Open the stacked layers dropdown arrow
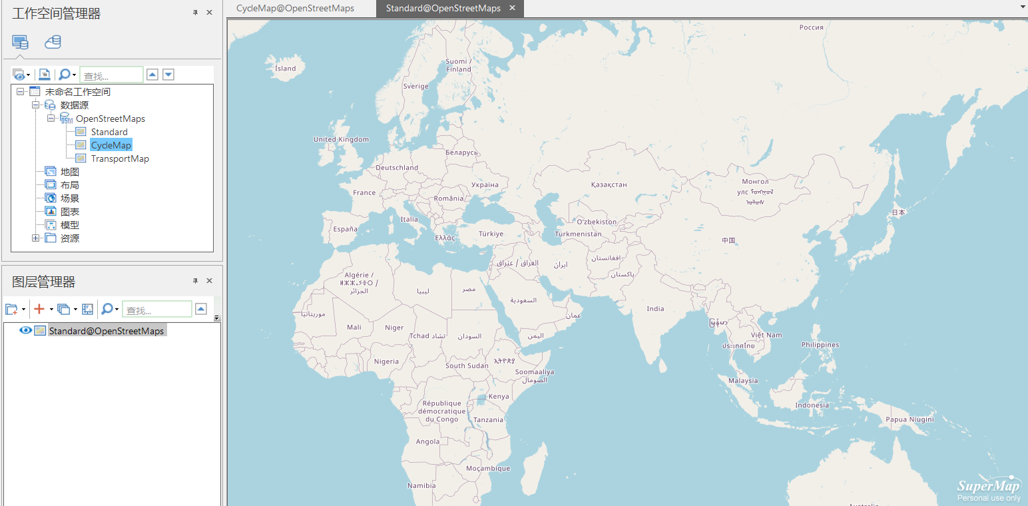The height and width of the screenshot is (506, 1028). pos(75,309)
